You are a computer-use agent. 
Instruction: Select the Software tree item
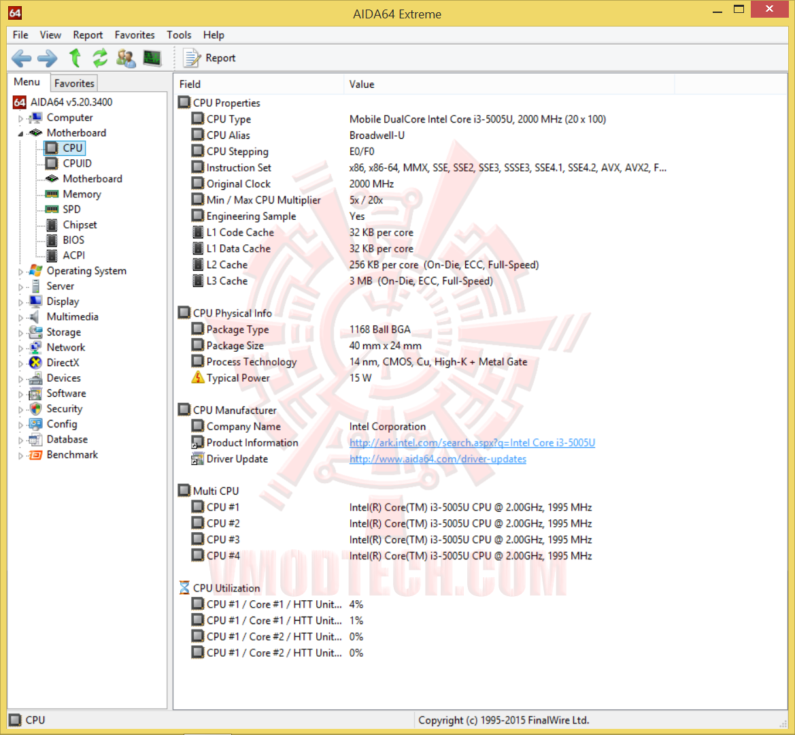point(67,393)
